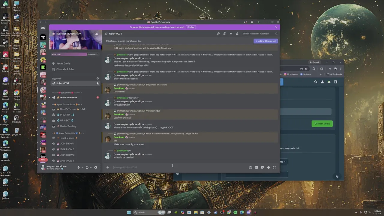Show pinned messages pin icon
The height and width of the screenshot is (216, 384).
[x=231, y=34]
